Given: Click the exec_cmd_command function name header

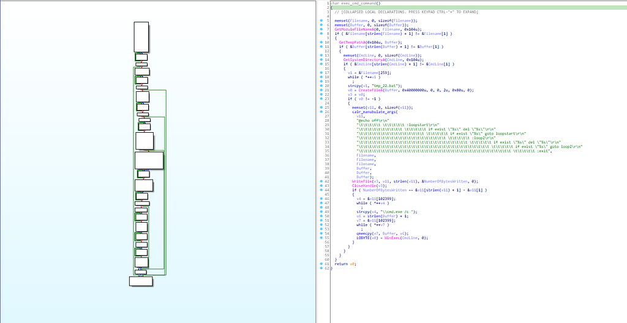Looking at the screenshot, I should [x=358, y=3].
